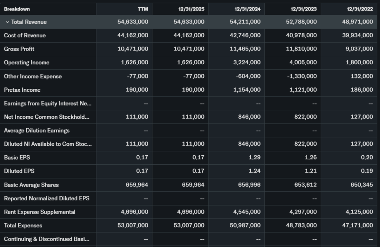Image resolution: width=380 pixels, height=247 pixels.
Task: Click the Breakdown column header
Action: [17, 9]
